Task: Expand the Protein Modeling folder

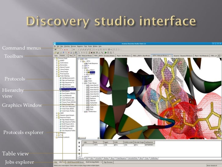Action: tap(57, 75)
